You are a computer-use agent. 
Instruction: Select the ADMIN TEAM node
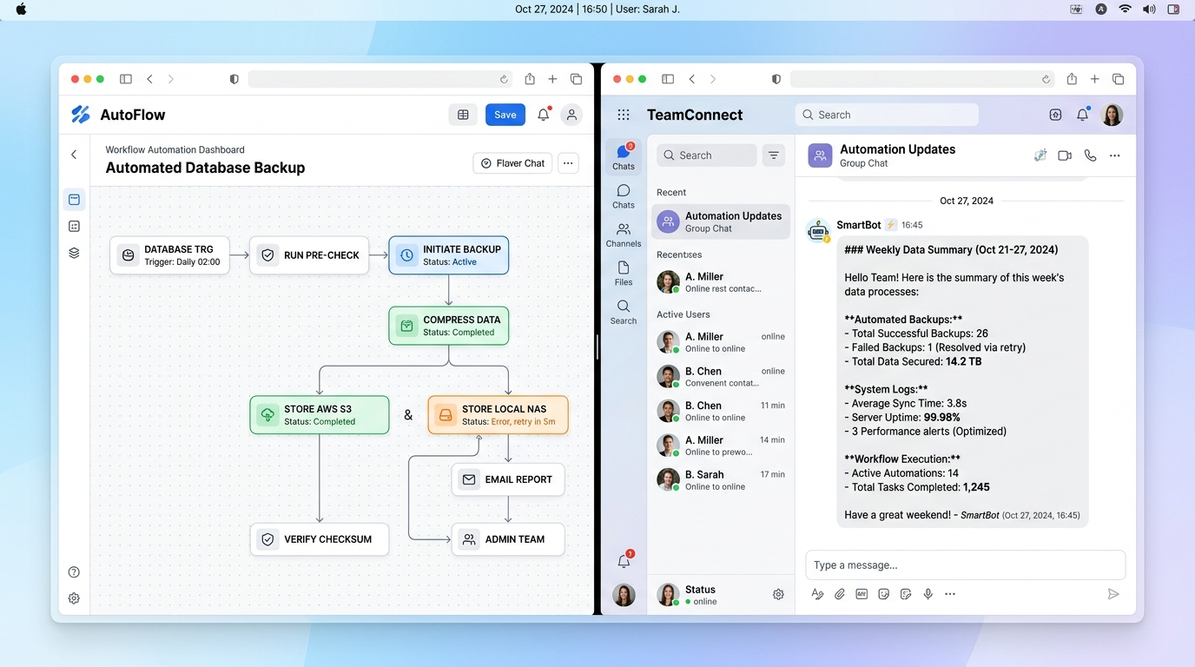[x=508, y=539]
